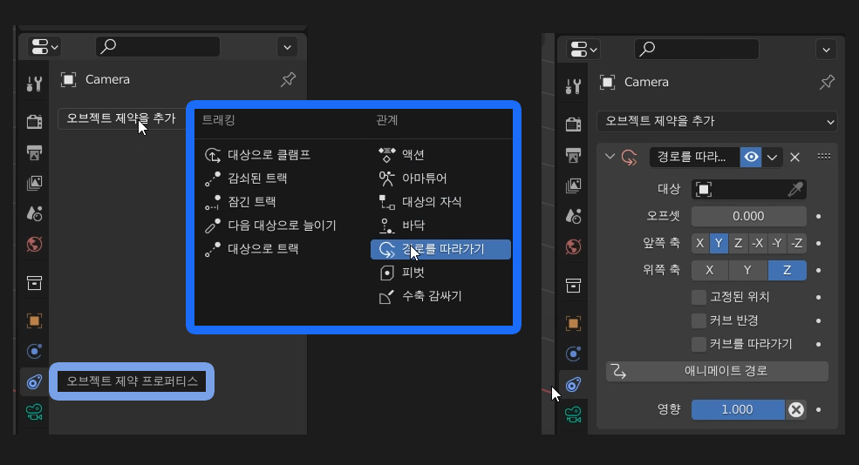Set 앞쪽 축 to Y

[x=719, y=244]
